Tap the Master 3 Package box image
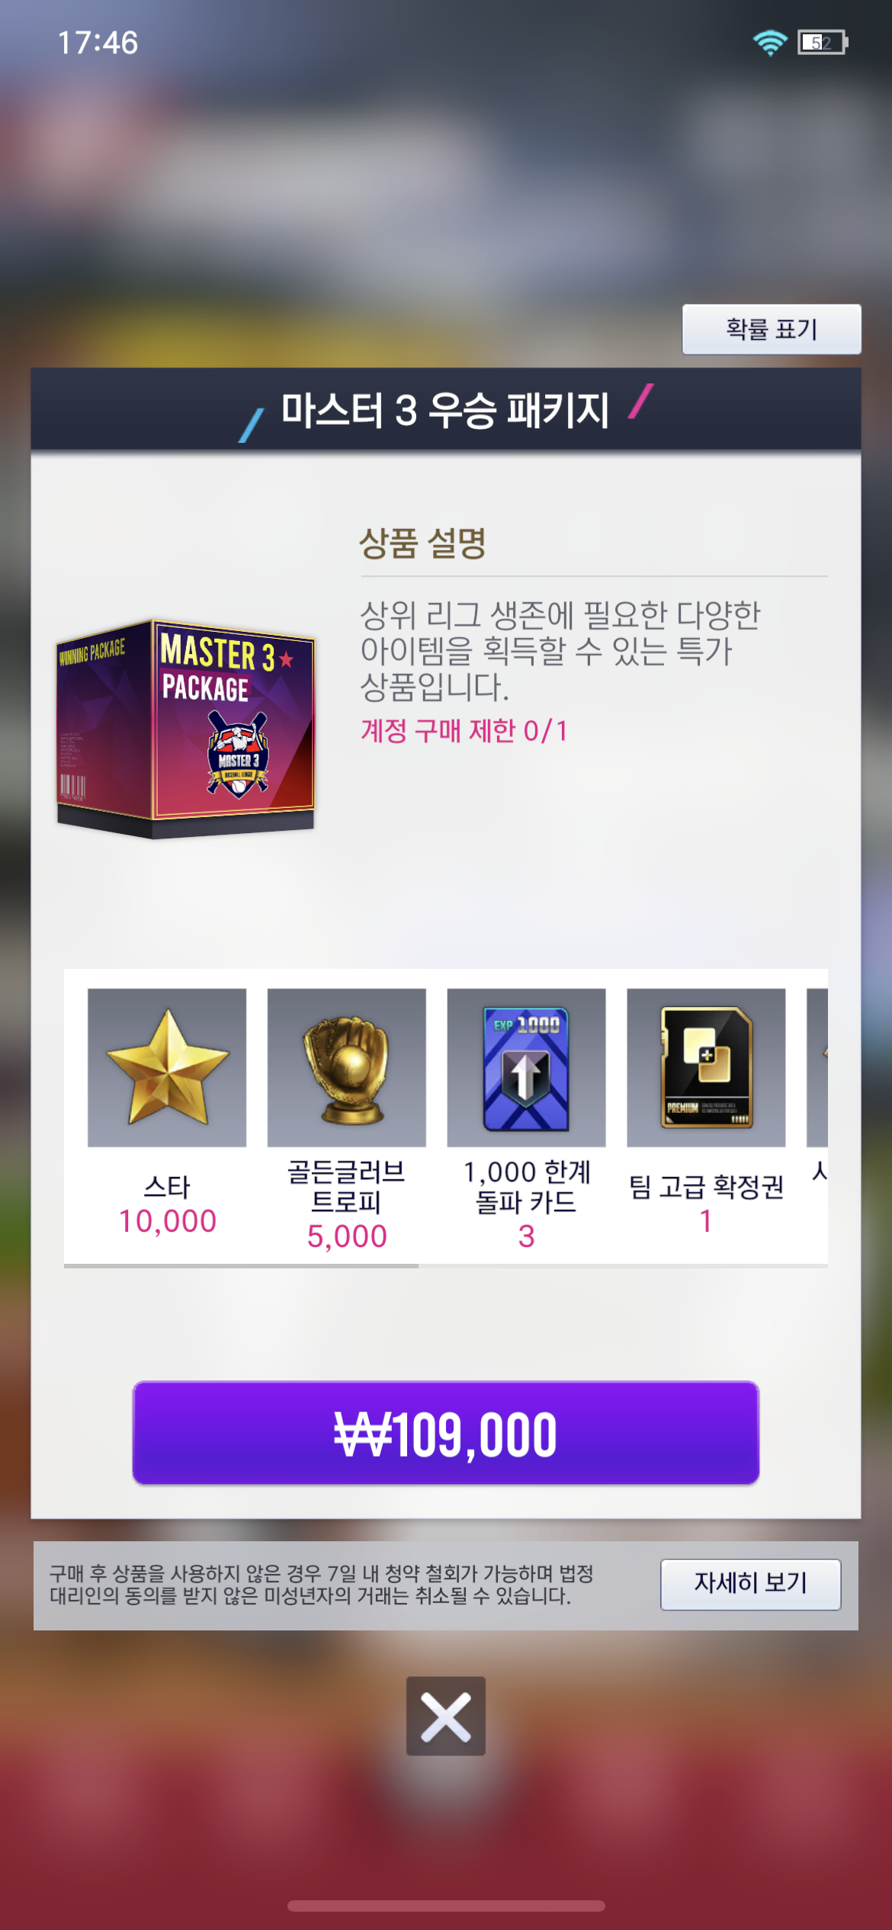 click(185, 729)
